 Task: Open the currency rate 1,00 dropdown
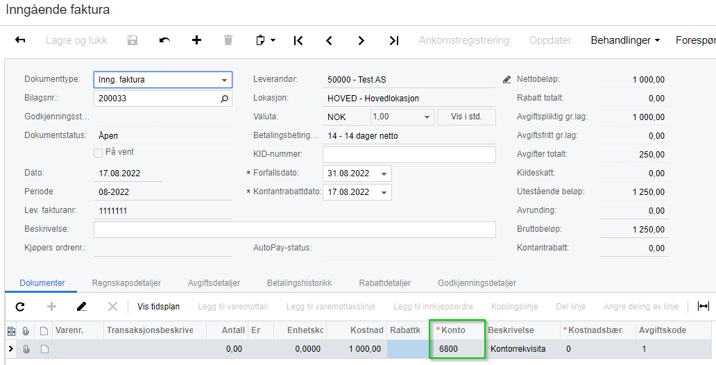point(427,117)
